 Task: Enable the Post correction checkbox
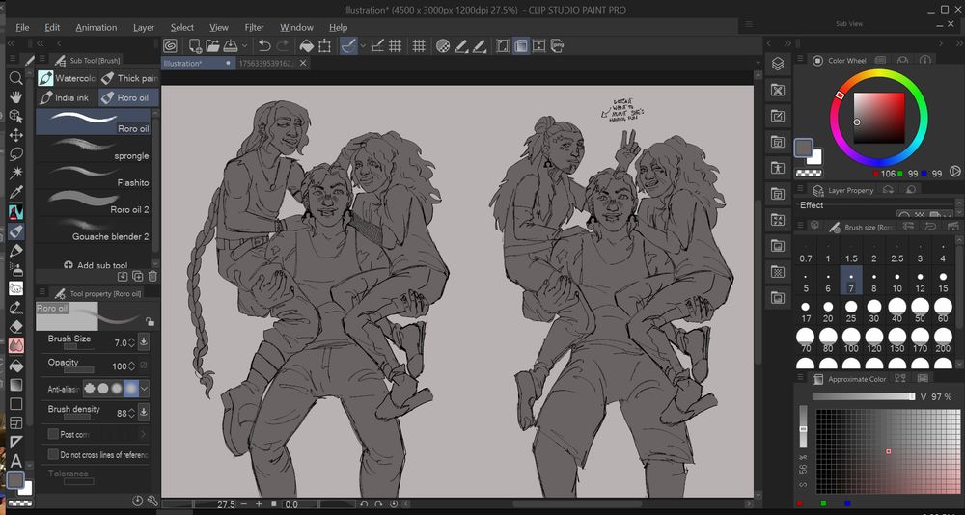(53, 435)
